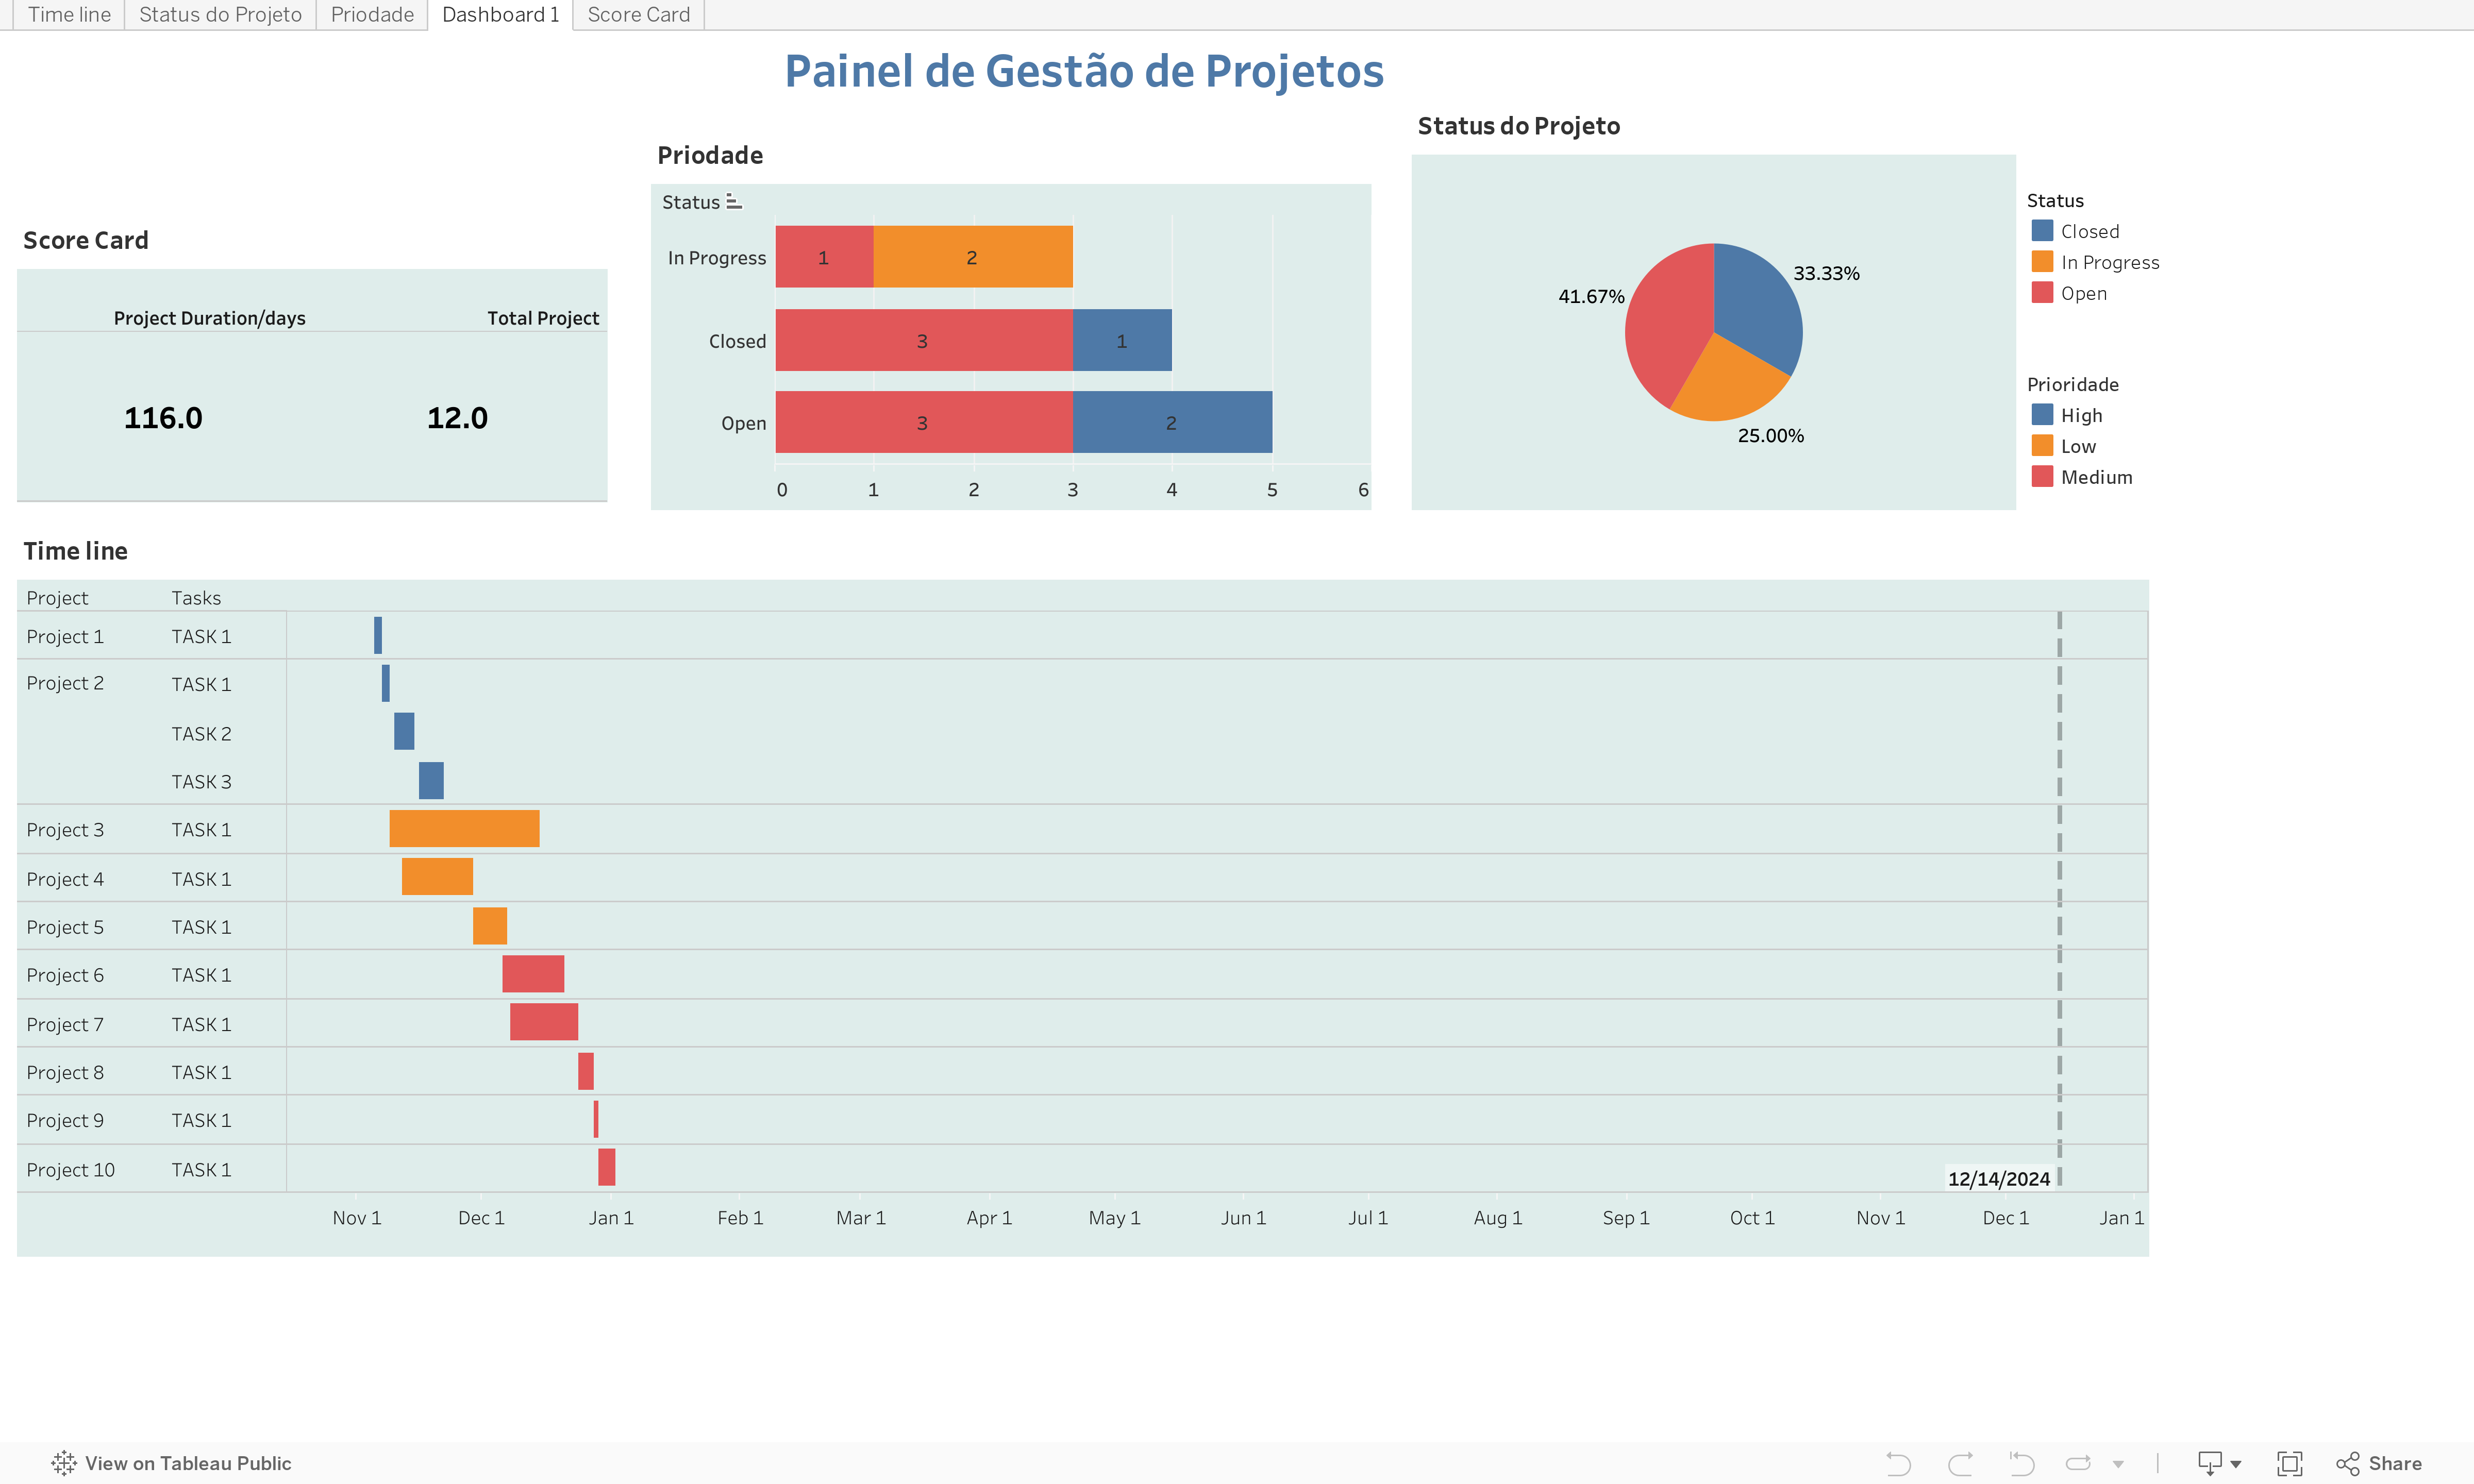Click the Project 7 red Gantt bar
2474x1484 pixels.
pyautogui.click(x=544, y=1022)
